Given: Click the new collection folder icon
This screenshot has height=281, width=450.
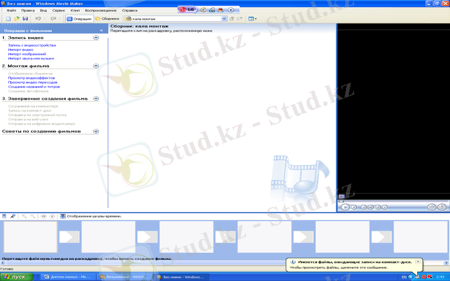Looking at the screenshot, I should tap(240, 19).
